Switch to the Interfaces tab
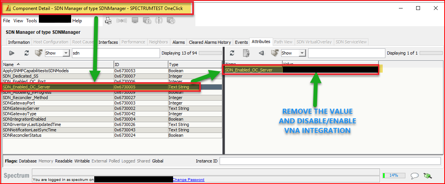 (x=108, y=42)
